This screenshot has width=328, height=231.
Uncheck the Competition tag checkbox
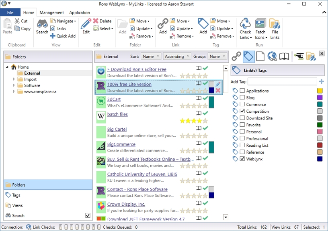242,111
